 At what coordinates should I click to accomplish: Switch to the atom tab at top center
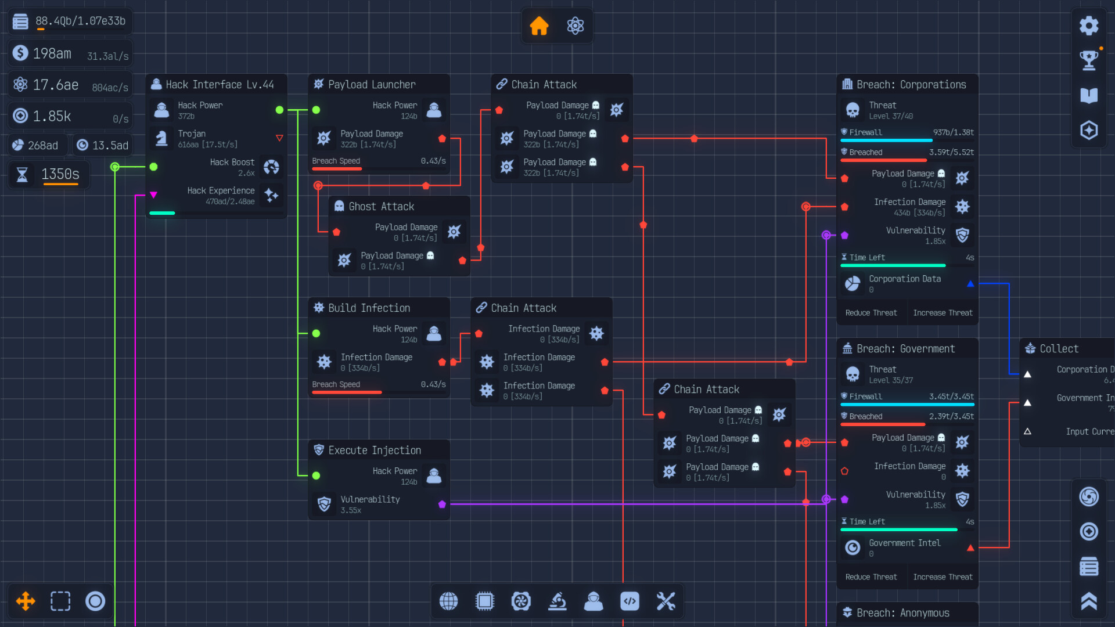[x=576, y=26]
